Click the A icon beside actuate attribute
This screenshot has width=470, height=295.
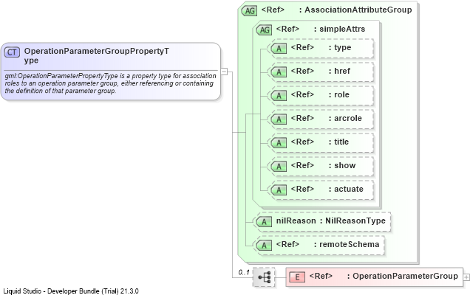[279, 190]
